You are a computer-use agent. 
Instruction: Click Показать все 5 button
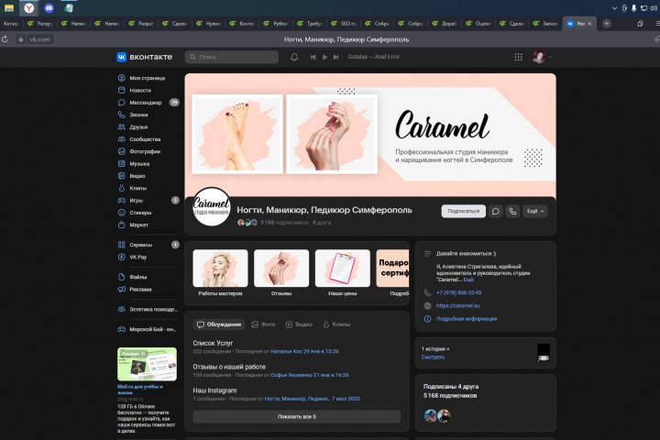click(297, 416)
